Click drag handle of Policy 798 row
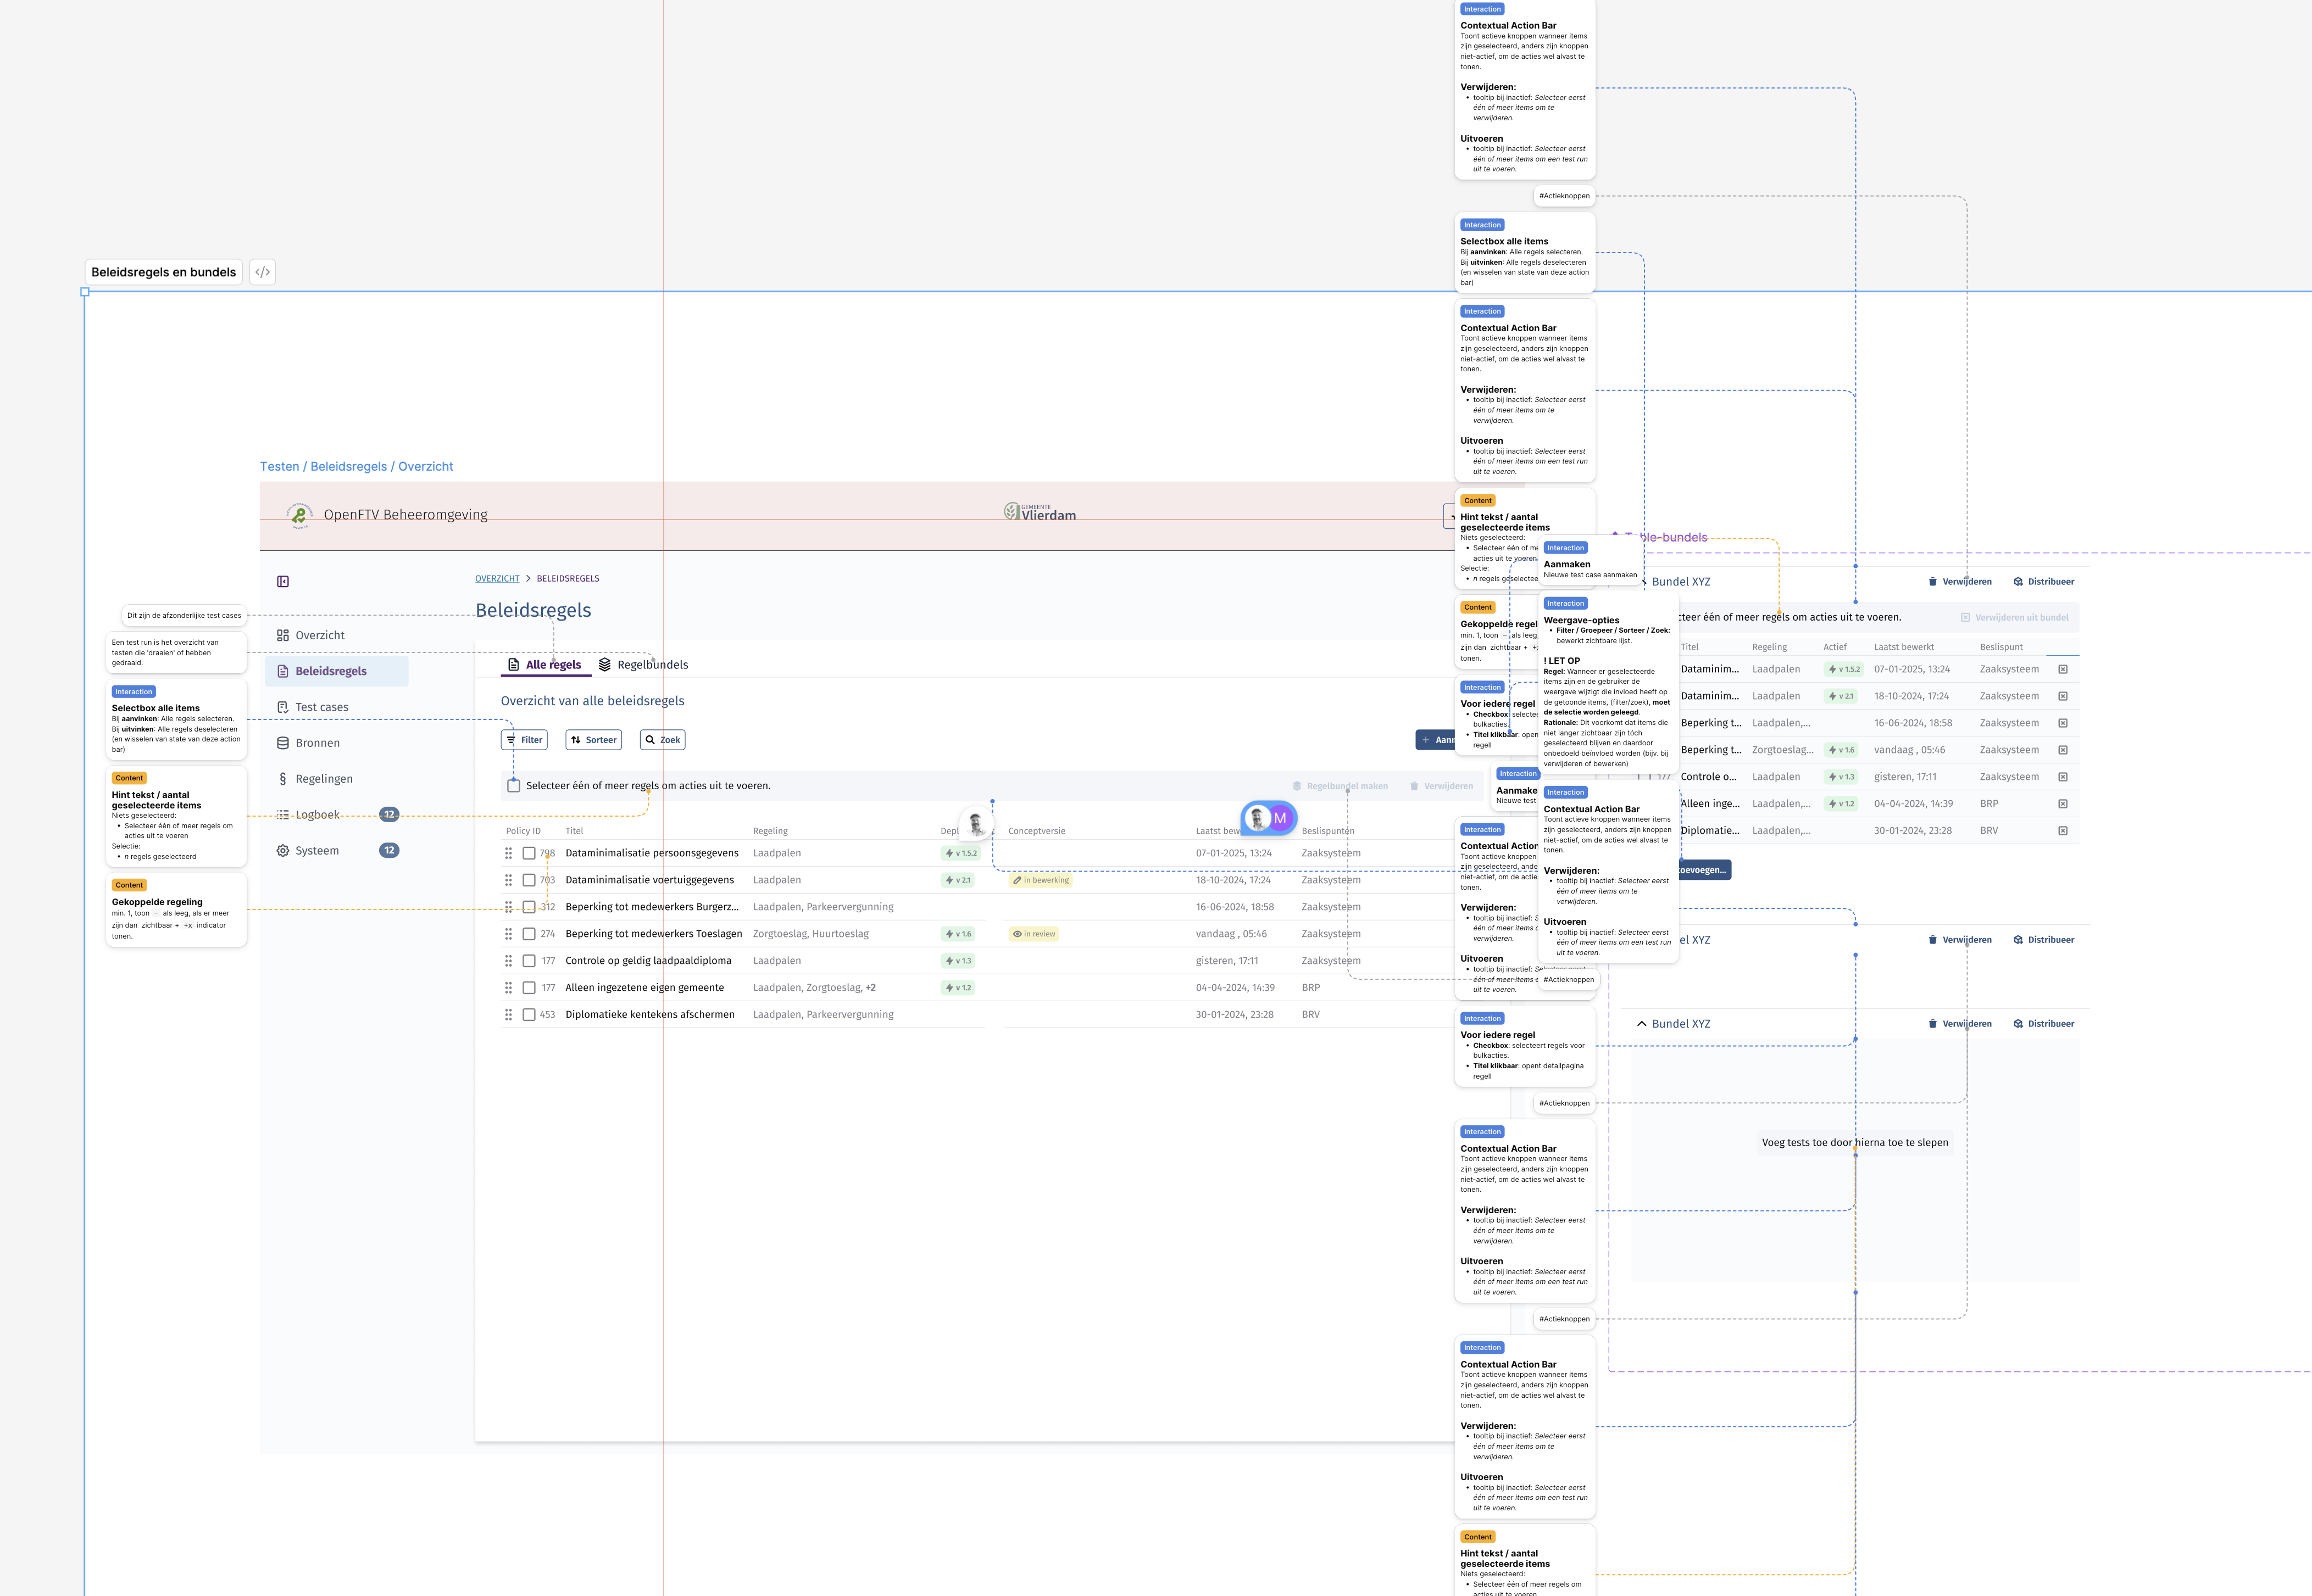This screenshot has width=2312, height=1596. pos(508,853)
